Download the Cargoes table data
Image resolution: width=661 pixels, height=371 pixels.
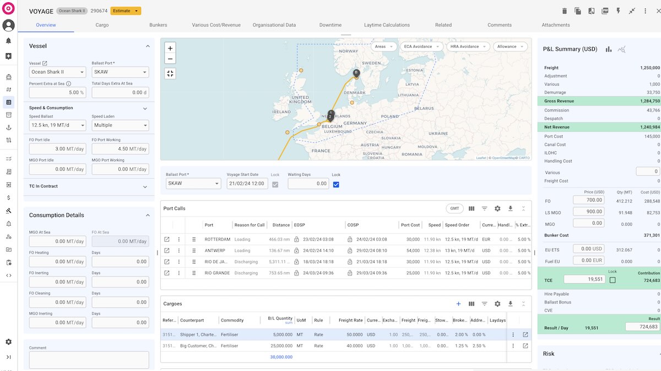pyautogui.click(x=511, y=304)
